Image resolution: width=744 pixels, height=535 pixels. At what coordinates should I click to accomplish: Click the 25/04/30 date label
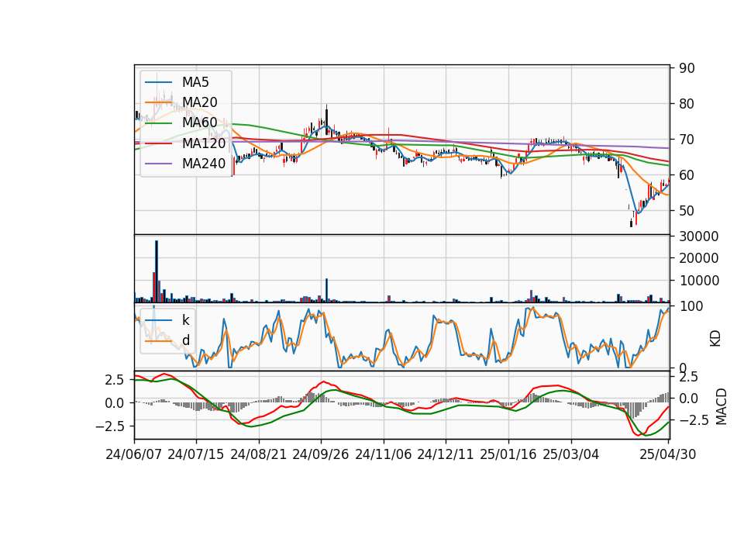click(668, 454)
